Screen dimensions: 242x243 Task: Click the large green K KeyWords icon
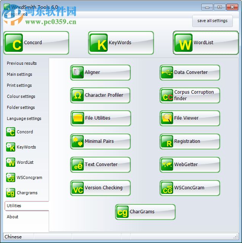point(99,43)
